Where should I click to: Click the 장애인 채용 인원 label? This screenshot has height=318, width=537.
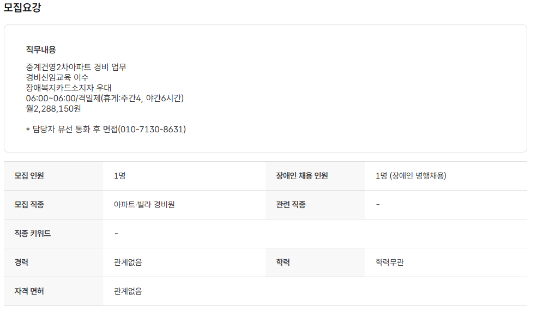coord(302,176)
